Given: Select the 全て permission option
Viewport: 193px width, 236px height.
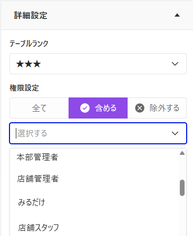Looking at the screenshot, I should 39,108.
